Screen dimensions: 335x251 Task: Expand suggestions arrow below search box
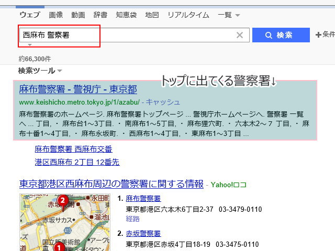pos(29,45)
